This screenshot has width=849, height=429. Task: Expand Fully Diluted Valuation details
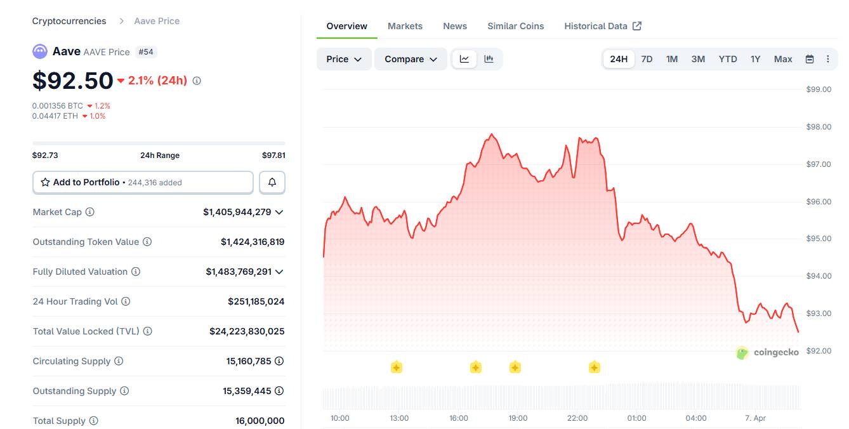coord(279,272)
